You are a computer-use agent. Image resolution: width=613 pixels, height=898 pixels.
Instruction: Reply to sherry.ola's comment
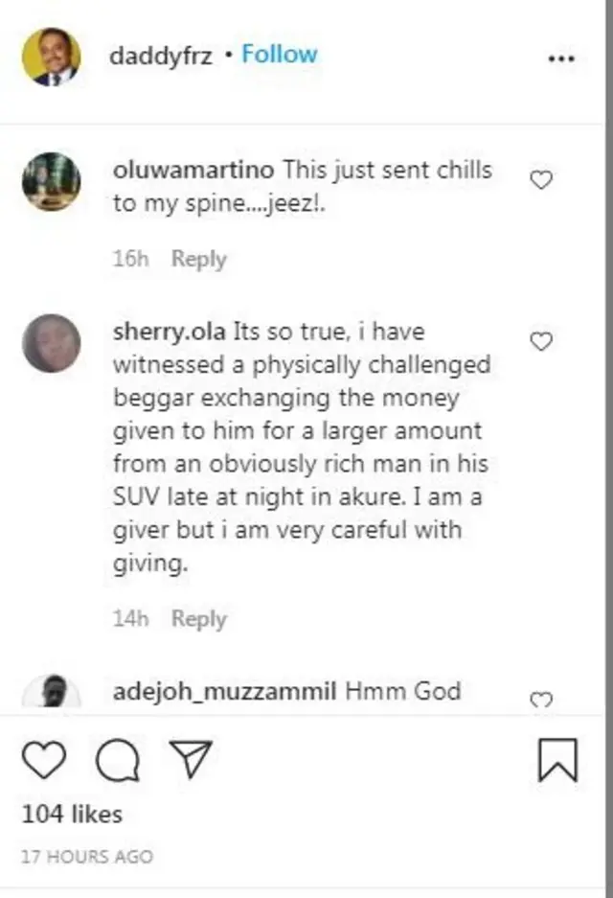198,618
